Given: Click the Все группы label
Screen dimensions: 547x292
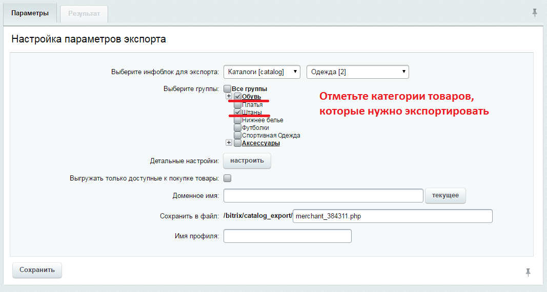Looking at the screenshot, I should [250, 89].
